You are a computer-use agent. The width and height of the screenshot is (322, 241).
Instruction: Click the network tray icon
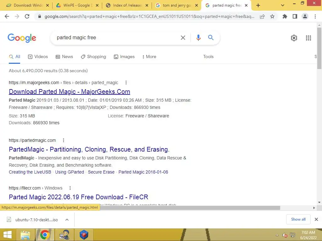292,235
